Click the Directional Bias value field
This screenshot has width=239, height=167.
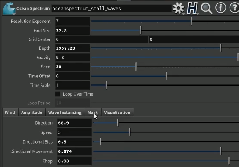(75, 142)
